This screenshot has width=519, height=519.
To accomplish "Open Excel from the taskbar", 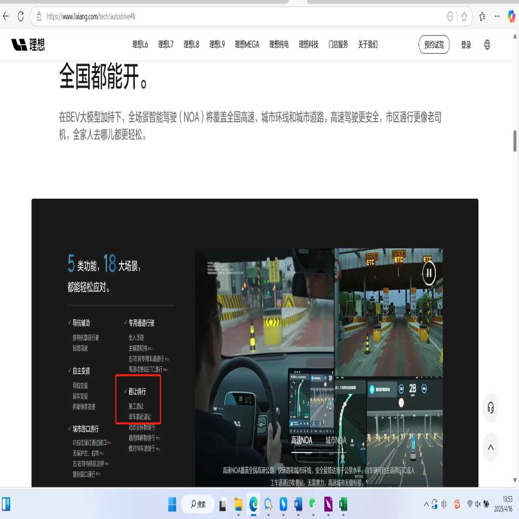I will [x=343, y=504].
